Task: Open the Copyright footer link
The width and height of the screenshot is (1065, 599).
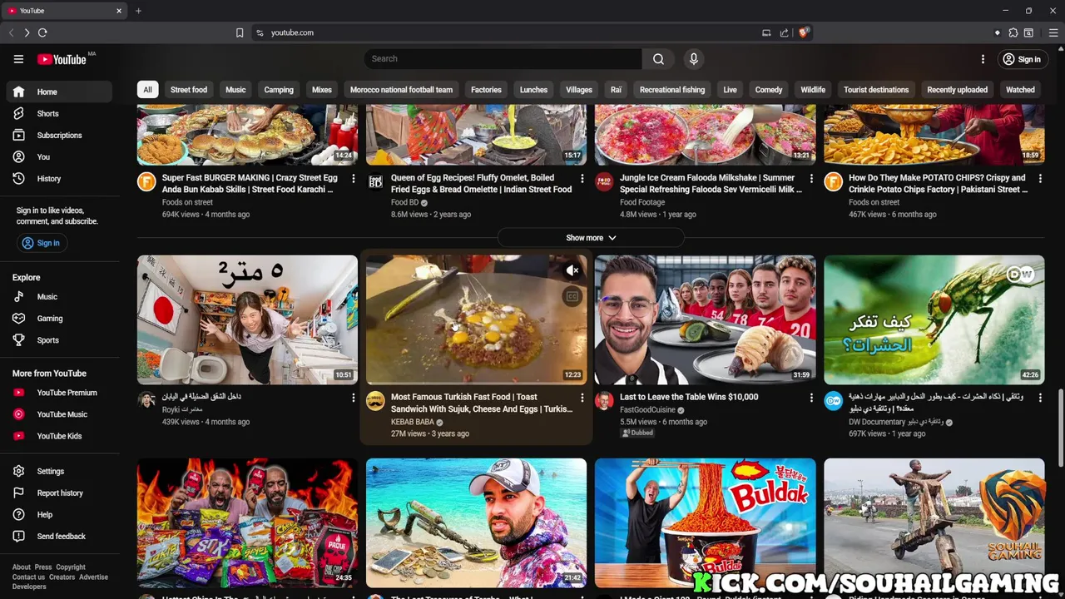Action: [x=71, y=567]
